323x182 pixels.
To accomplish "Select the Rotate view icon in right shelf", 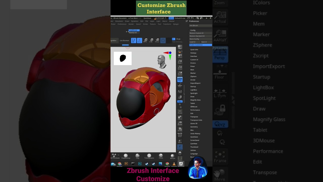I will 180,129.
